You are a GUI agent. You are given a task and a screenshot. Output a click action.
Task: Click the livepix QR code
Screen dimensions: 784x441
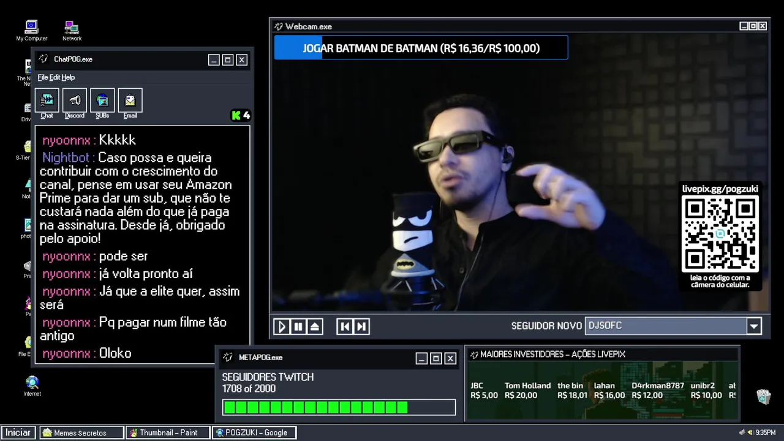pyautogui.click(x=720, y=233)
